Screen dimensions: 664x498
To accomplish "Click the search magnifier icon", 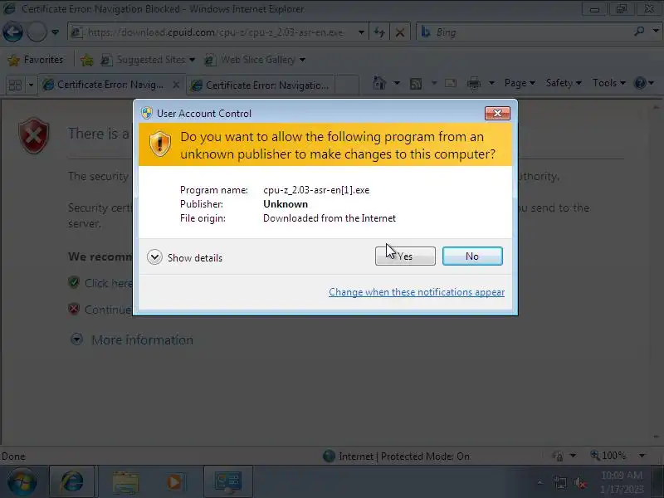I will pos(639,32).
